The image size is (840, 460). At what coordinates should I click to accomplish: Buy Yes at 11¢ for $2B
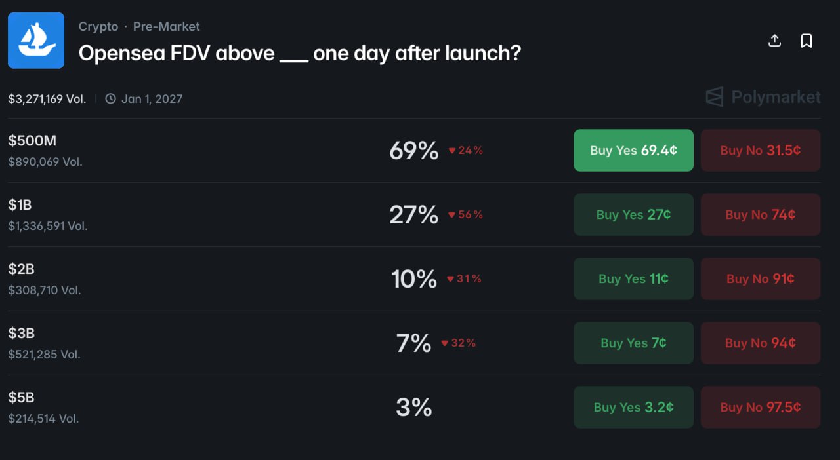[633, 278]
